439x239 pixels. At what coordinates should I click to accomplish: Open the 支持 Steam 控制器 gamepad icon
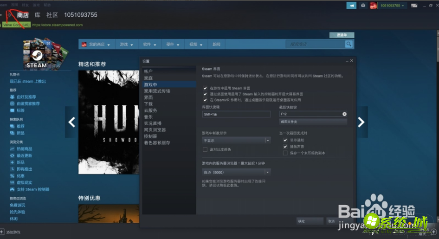click(x=12, y=189)
